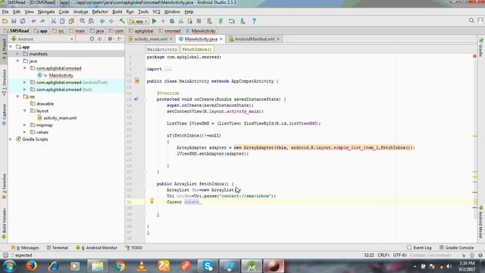Image resolution: width=485 pixels, height=273 pixels.
Task: Click the yellow lightbulb intention icon
Action: tap(152, 200)
